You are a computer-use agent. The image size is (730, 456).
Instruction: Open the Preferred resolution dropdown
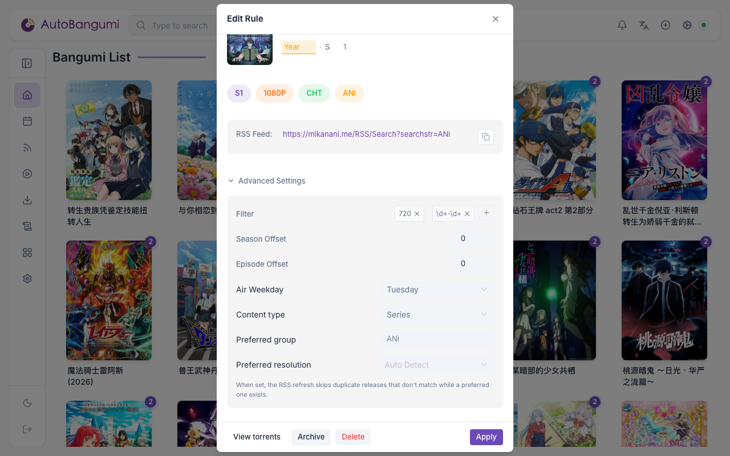tap(436, 365)
